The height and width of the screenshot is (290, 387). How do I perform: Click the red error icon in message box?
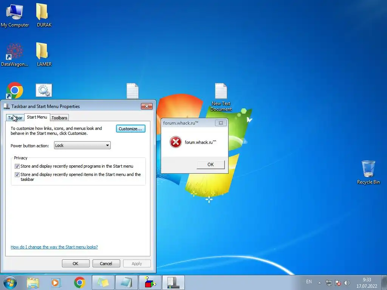point(175,142)
